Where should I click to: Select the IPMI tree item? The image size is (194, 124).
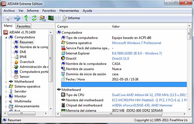coord(23,57)
